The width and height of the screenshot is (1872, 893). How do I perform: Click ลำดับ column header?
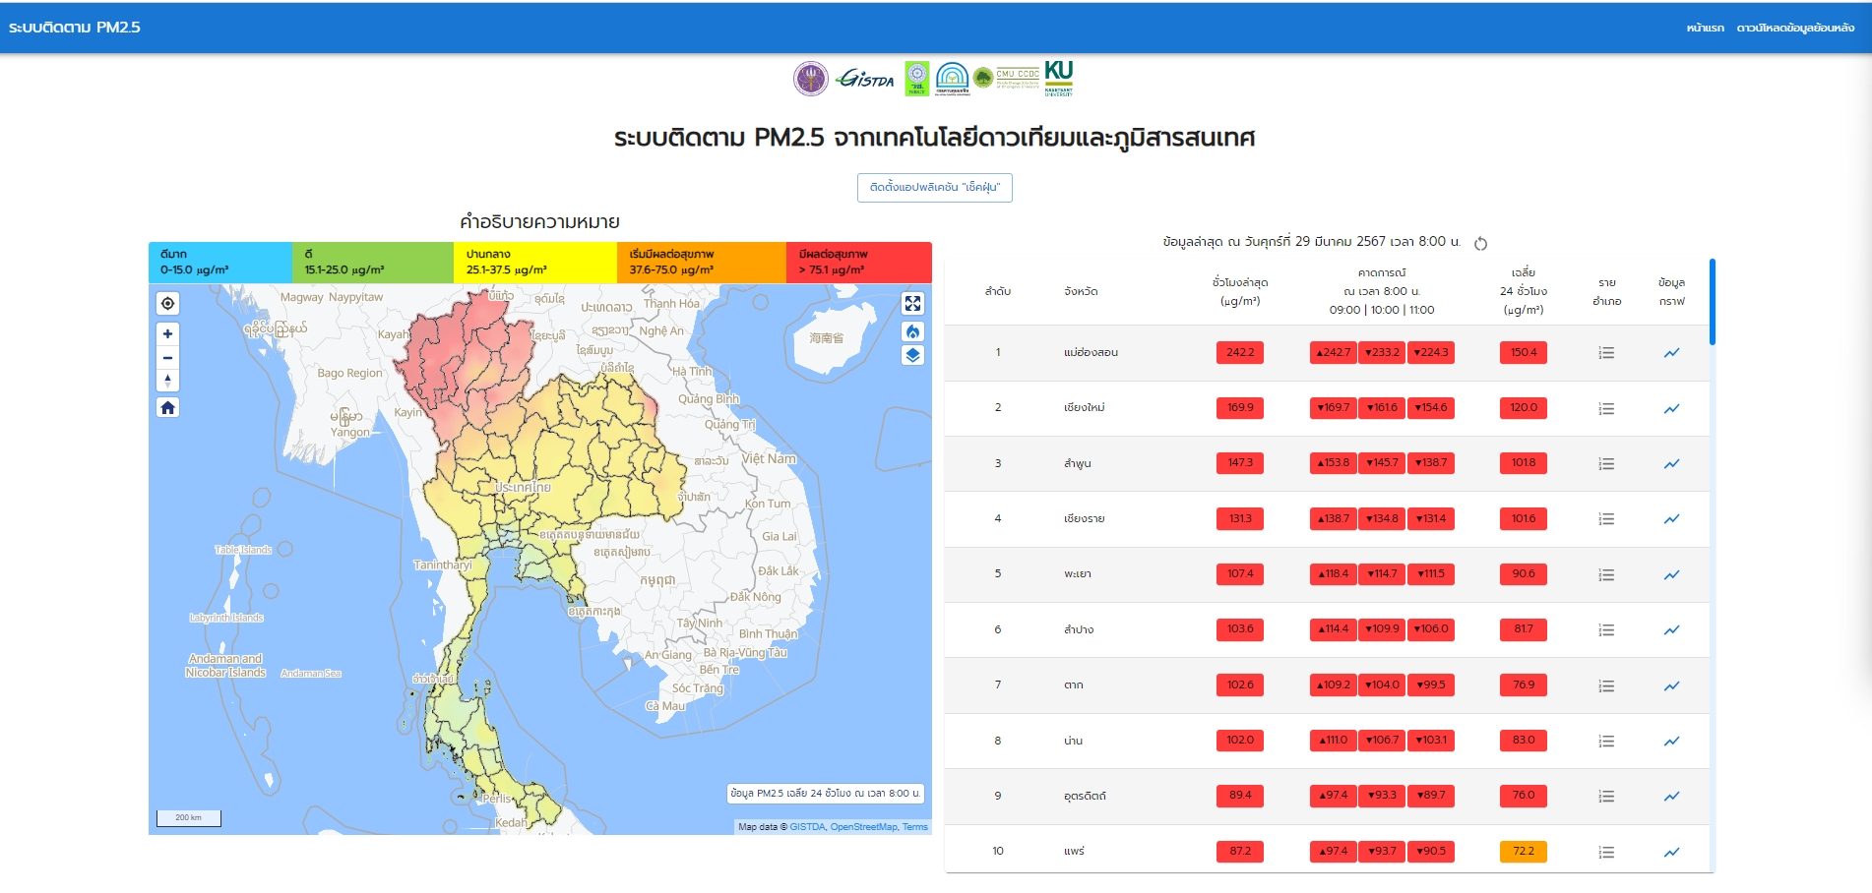(997, 292)
